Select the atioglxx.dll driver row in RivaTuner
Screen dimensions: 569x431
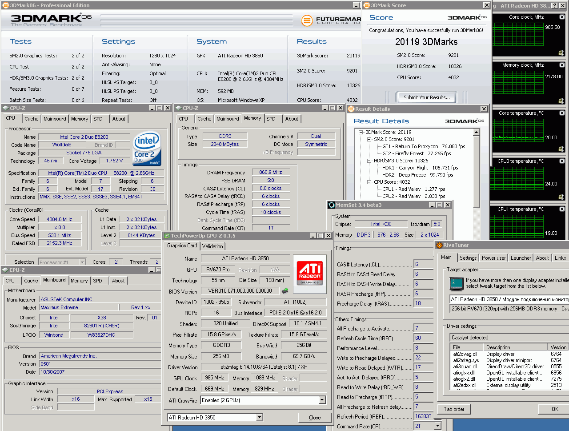click(x=509, y=373)
